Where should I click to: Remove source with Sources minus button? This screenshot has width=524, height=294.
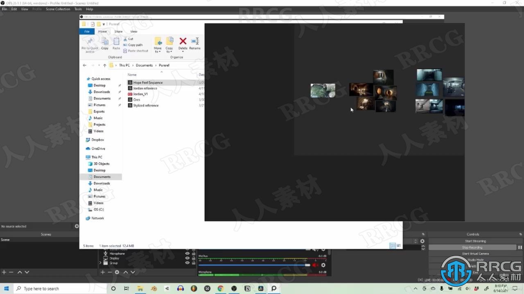pyautogui.click(x=110, y=272)
